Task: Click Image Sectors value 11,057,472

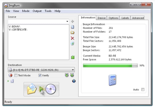Action: click(115, 50)
